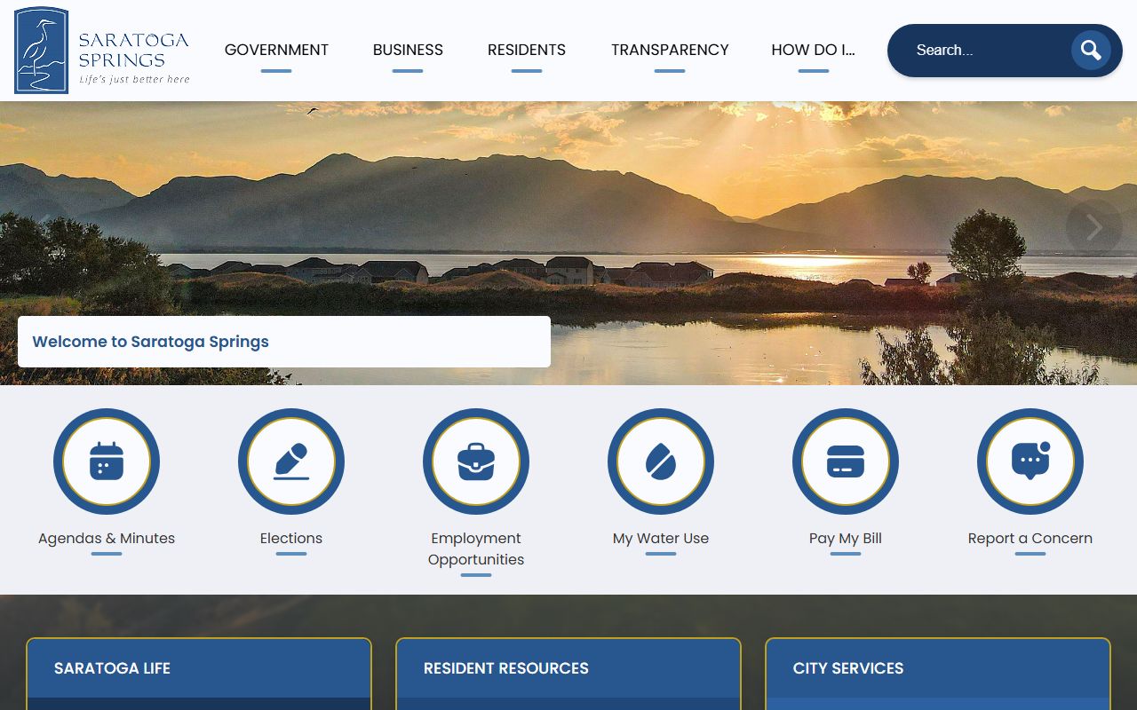Click the Elections pencil icon
Image resolution: width=1137 pixels, height=710 pixels.
tap(291, 461)
